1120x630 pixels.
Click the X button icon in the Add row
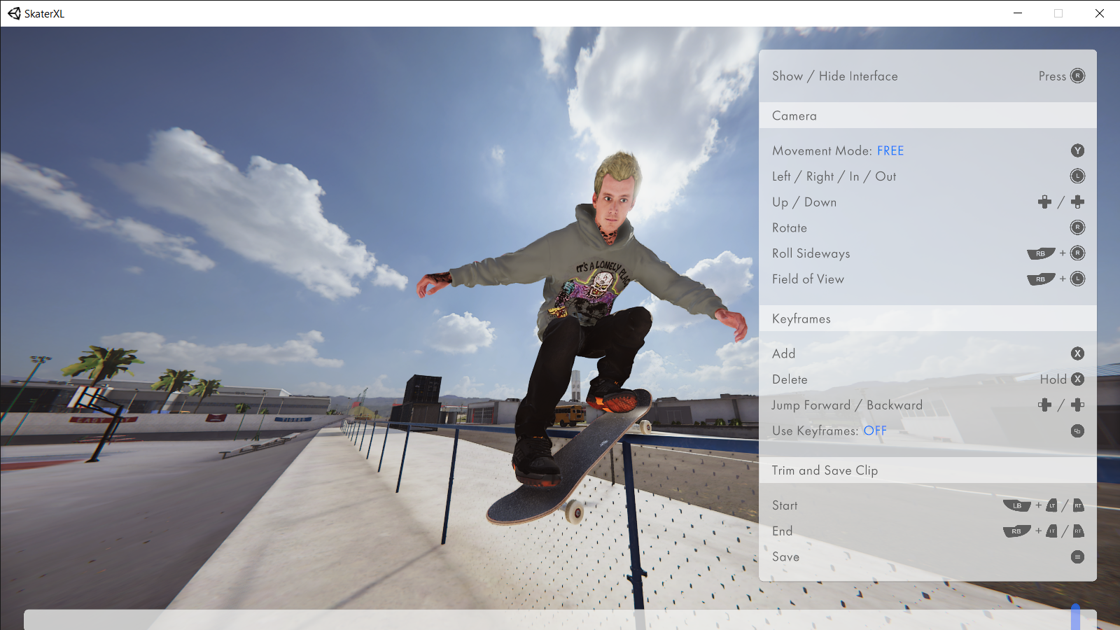(1077, 353)
